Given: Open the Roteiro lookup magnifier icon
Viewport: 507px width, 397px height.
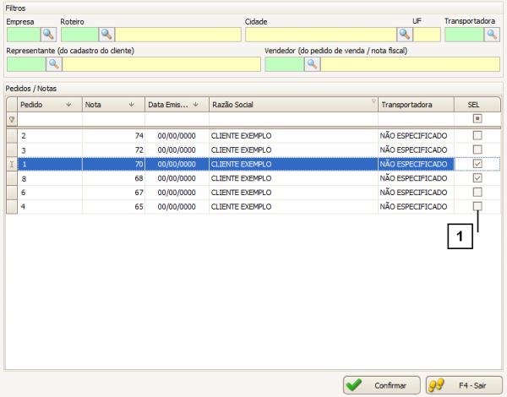Looking at the screenshot, I should tap(106, 35).
